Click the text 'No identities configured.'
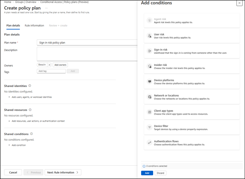Viewport: 245px width, 179px height. (19, 92)
